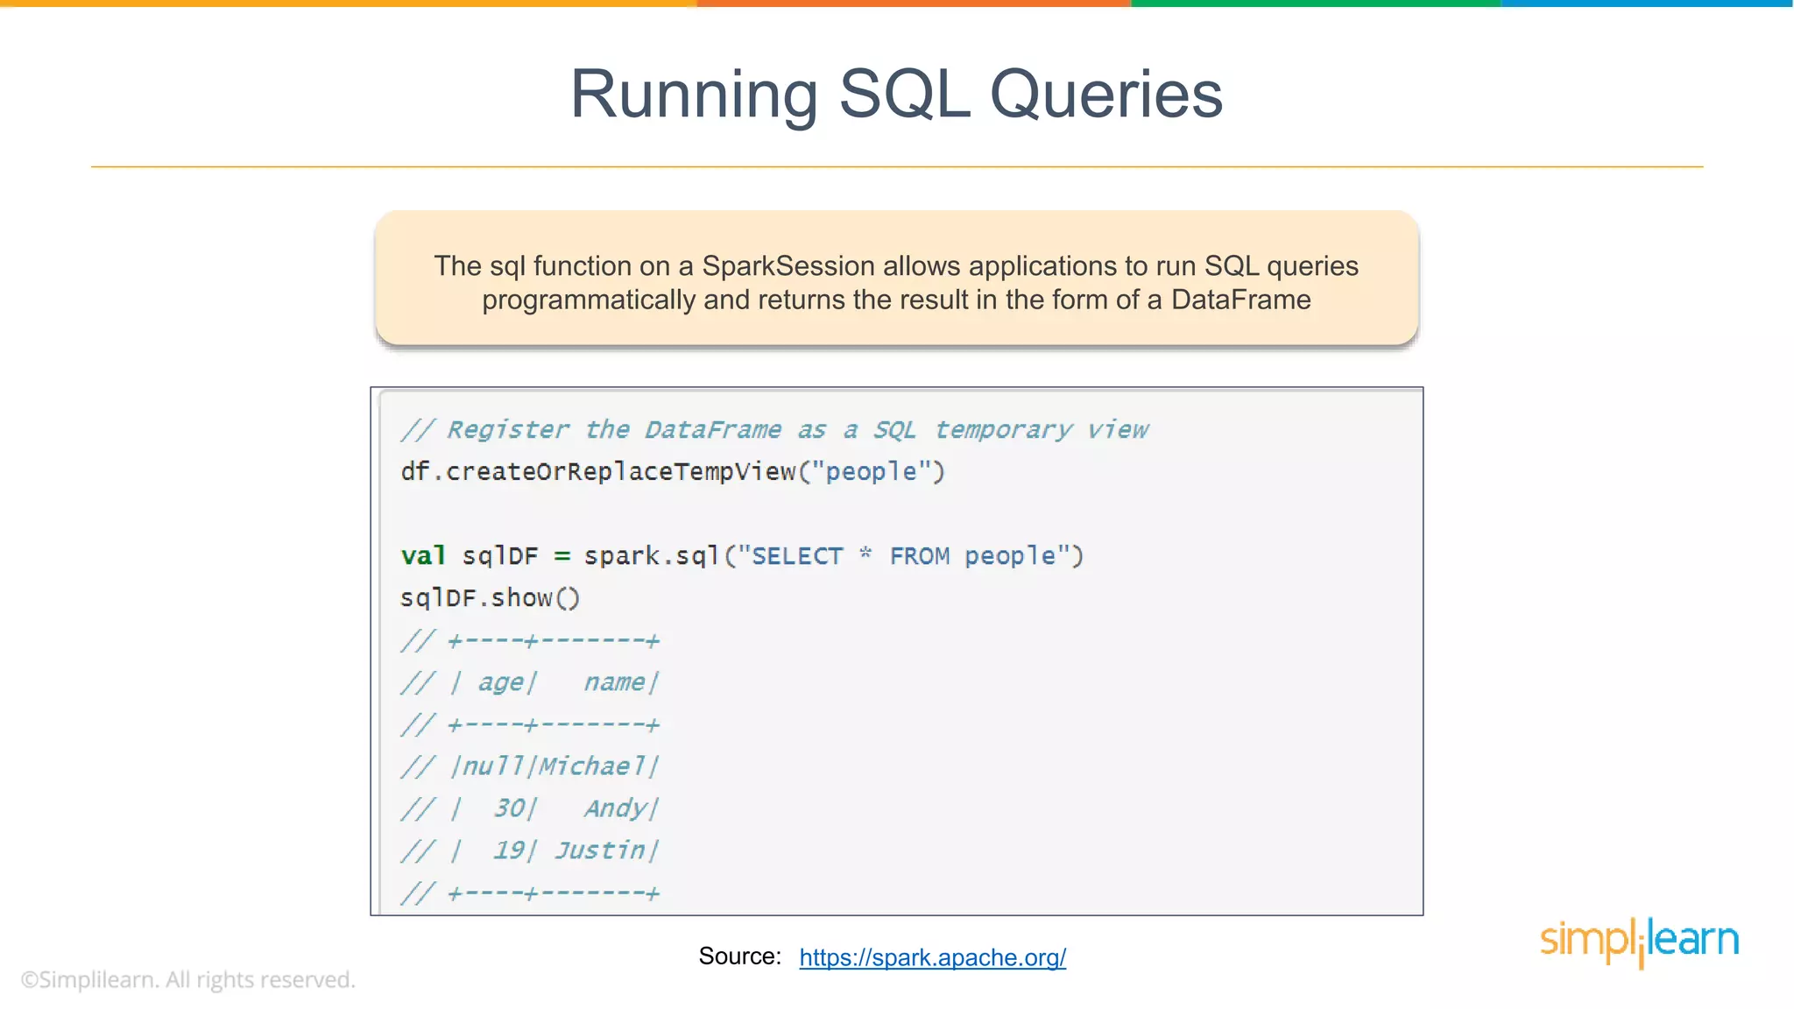The image size is (1794, 1009).
Task: Click the 'Source:' label
Action: [739, 956]
